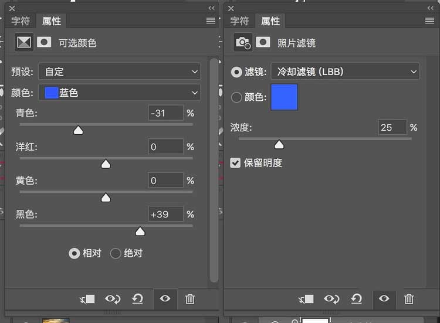This screenshot has height=323, width=440.
Task: Click the Selective Color panel vertical scrollbar
Action: 214,170
